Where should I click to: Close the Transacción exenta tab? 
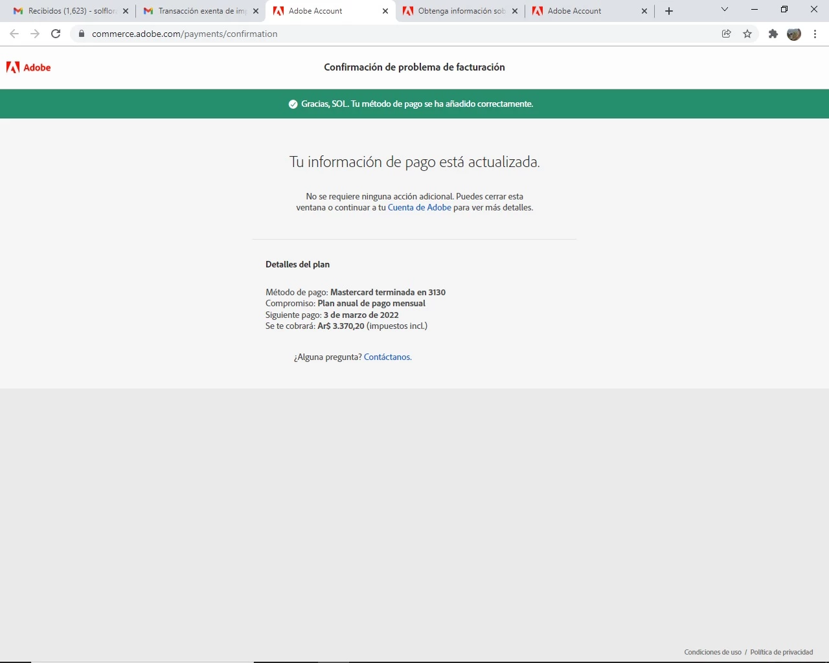[255, 11]
